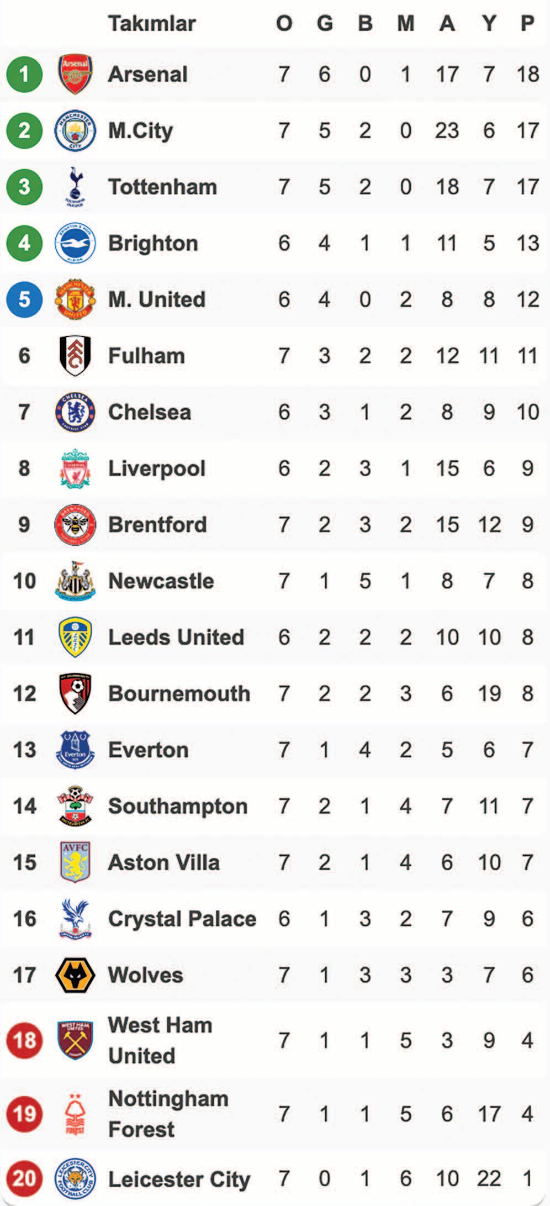
Task: Sort by the P points header
Action: click(527, 24)
